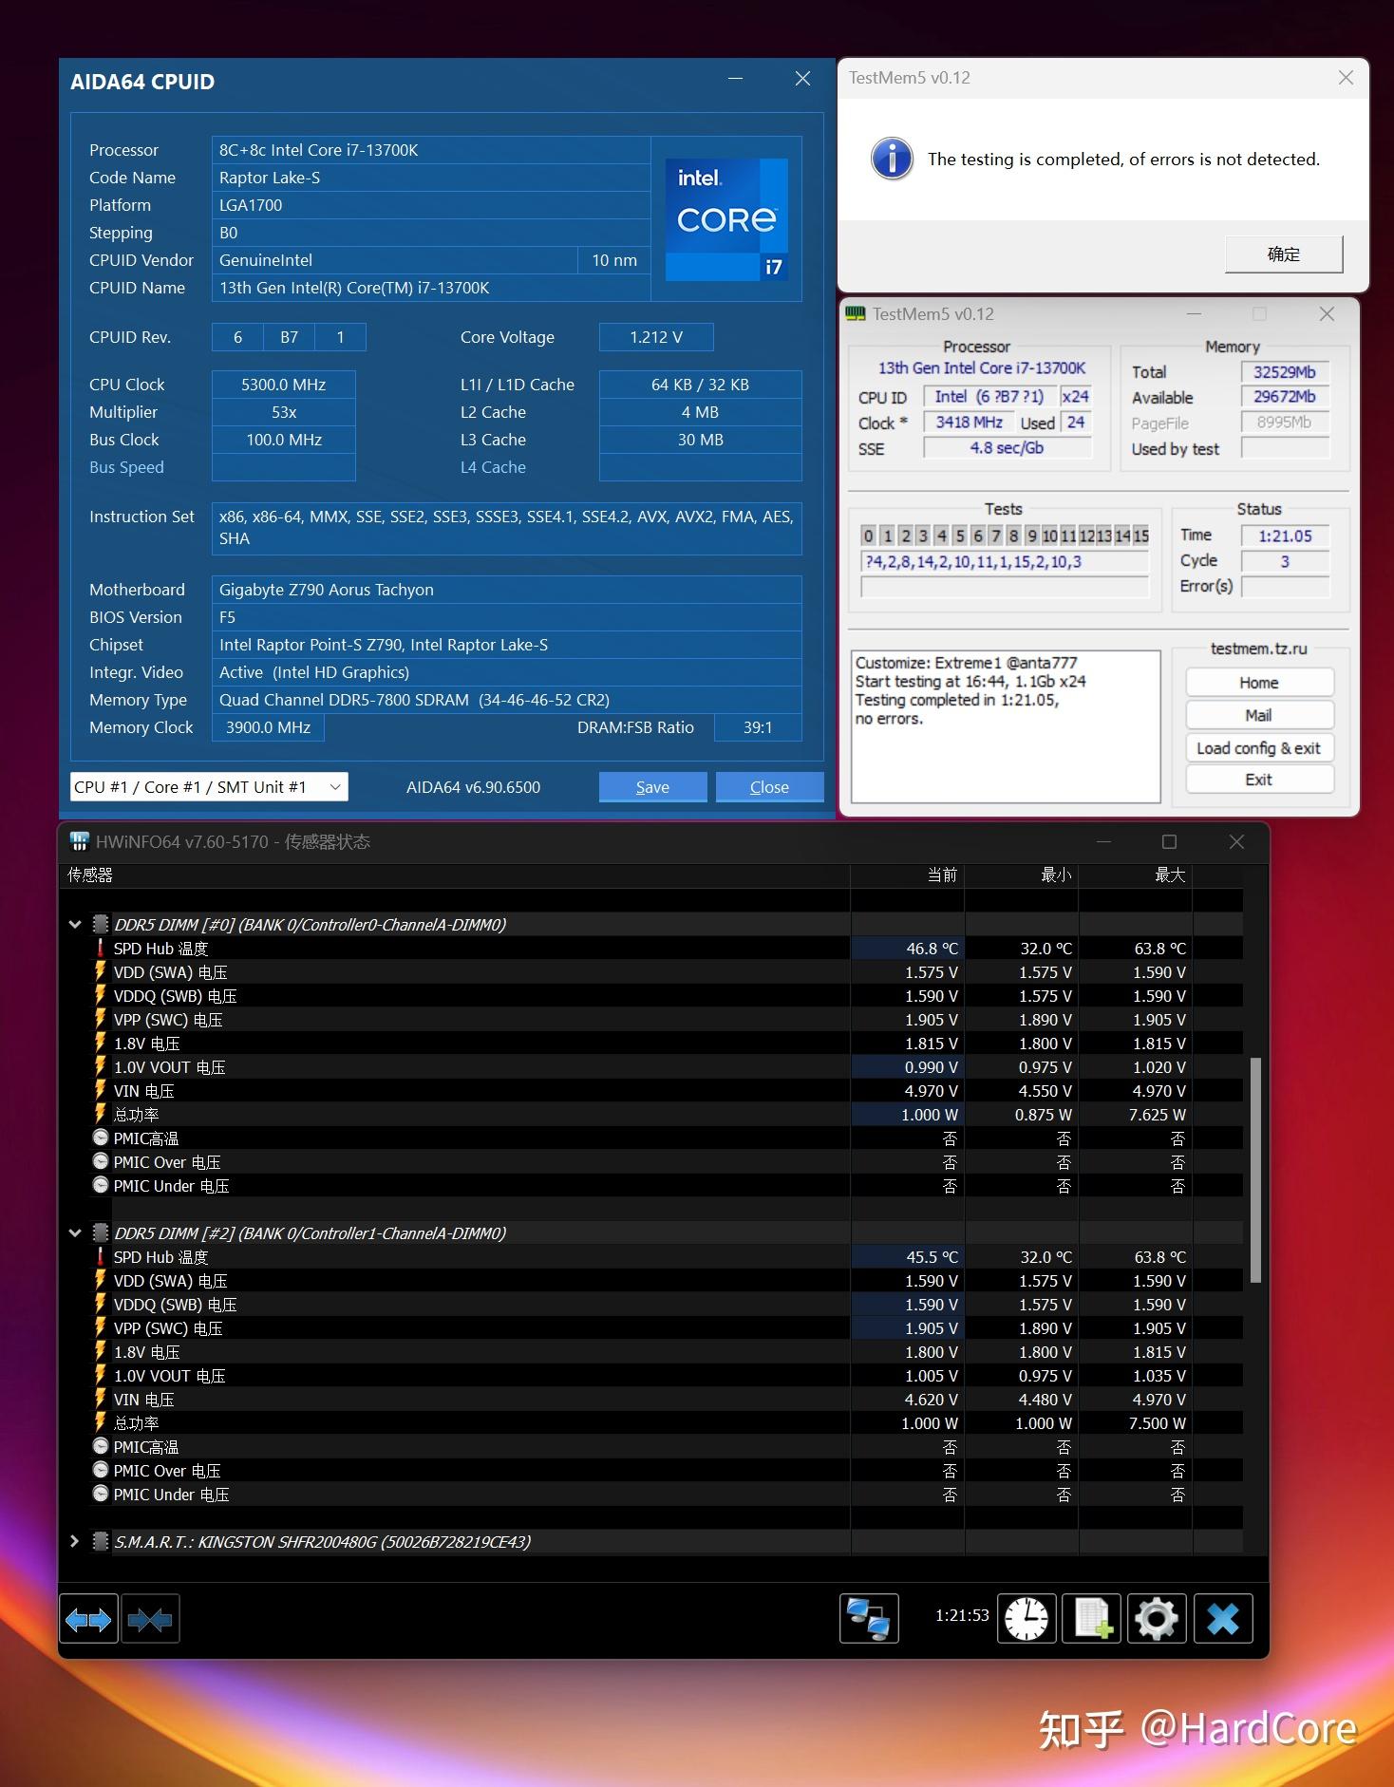Click HWiNFO collapse-columns arrows icon

150,1618
